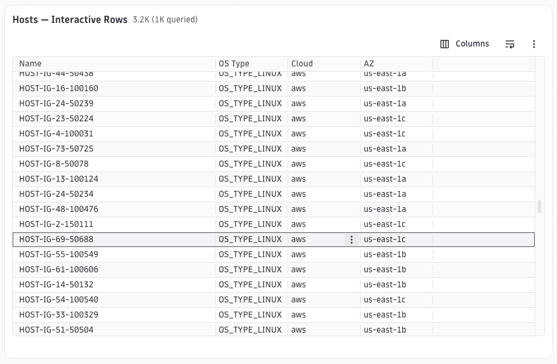This screenshot has width=557, height=364.
Task: Sort by the Name column header
Action: pos(30,63)
